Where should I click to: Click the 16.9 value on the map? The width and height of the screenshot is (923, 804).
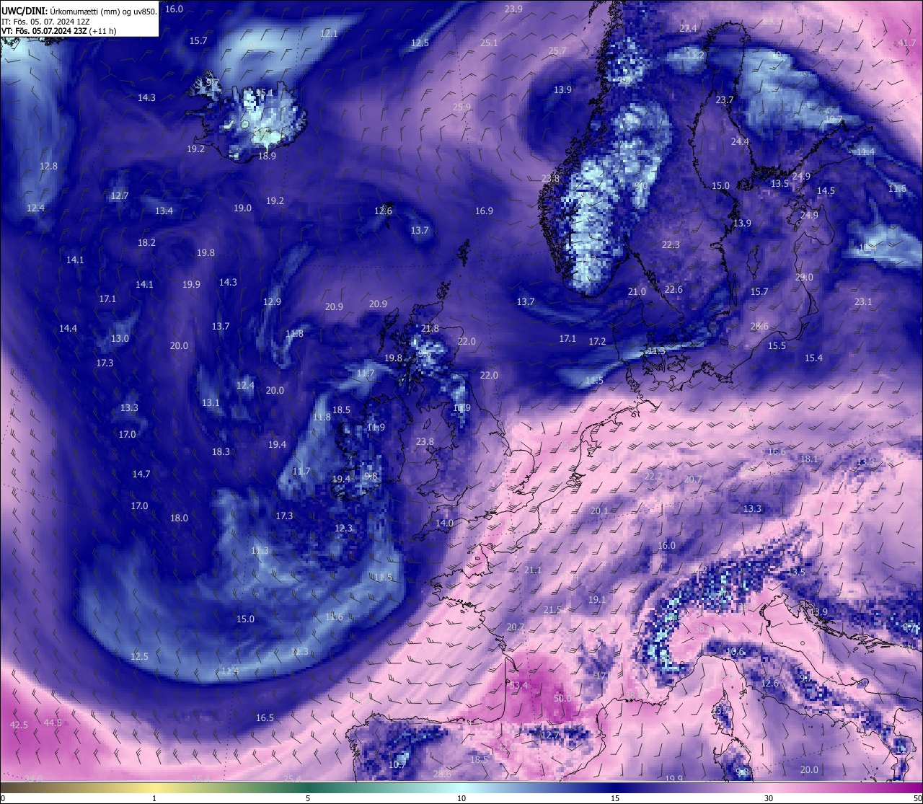click(x=484, y=211)
